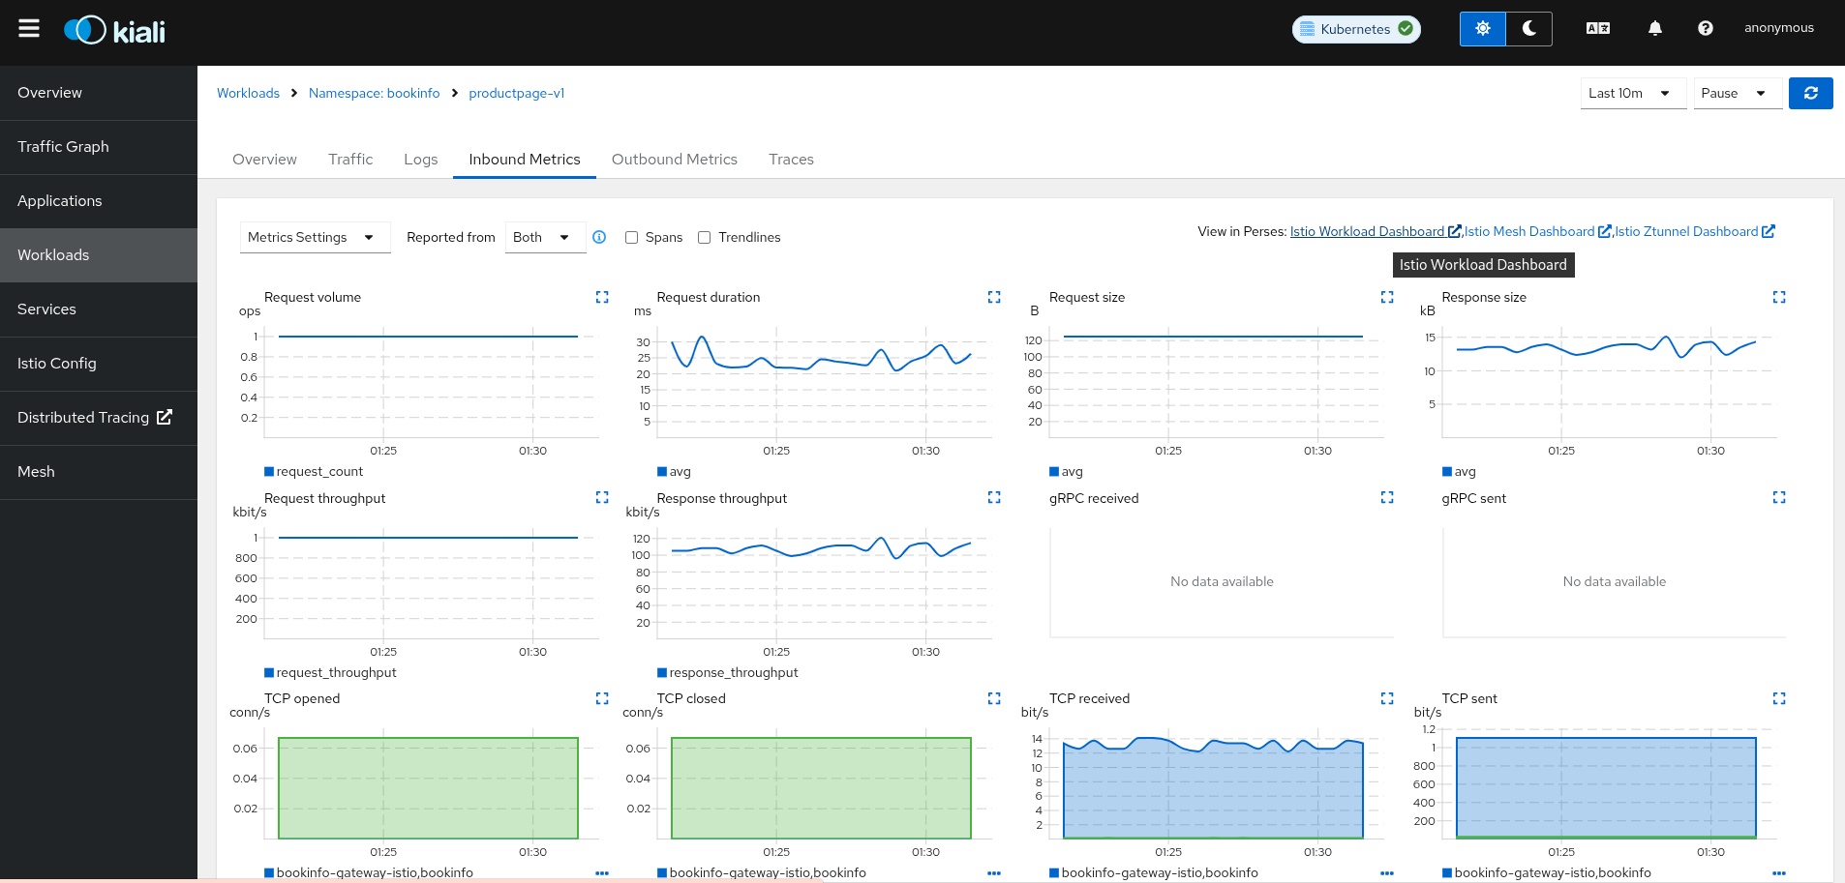Enable the Spans checkbox
Viewport: 1845px width, 883px height.
[632, 238]
